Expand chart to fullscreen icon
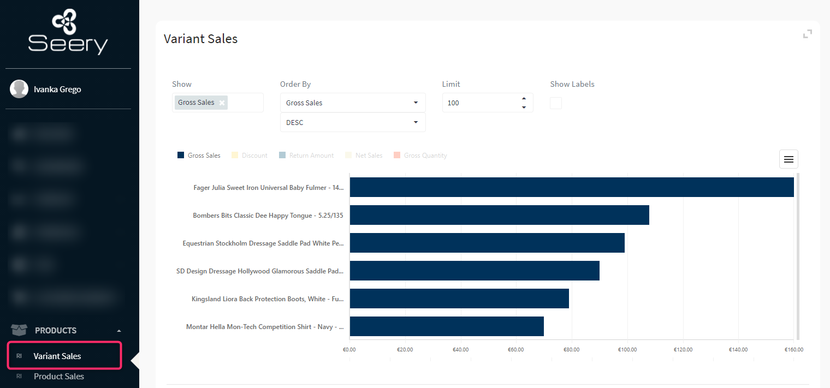The width and height of the screenshot is (830, 388). coord(807,34)
